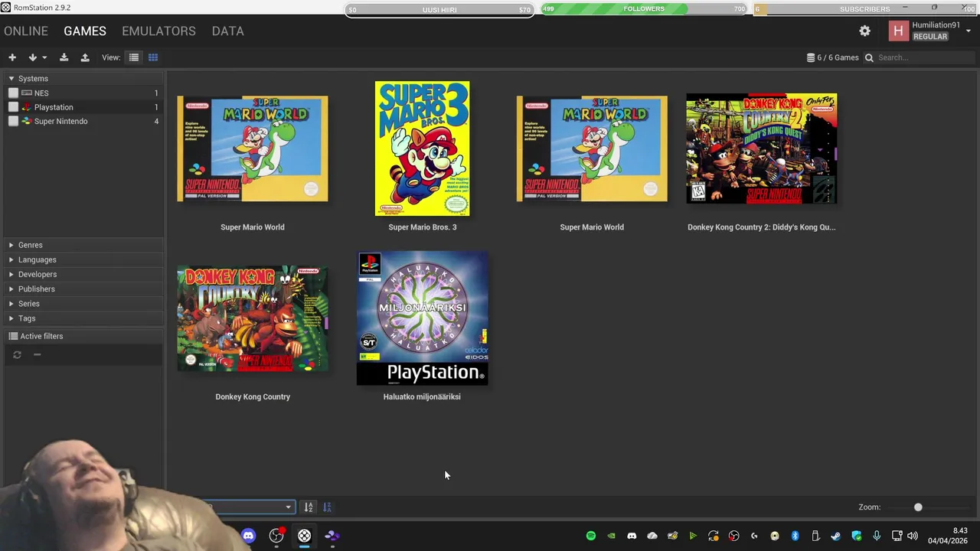Click the purple app icon on the taskbar
This screenshot has height=551, width=980.
(x=332, y=536)
